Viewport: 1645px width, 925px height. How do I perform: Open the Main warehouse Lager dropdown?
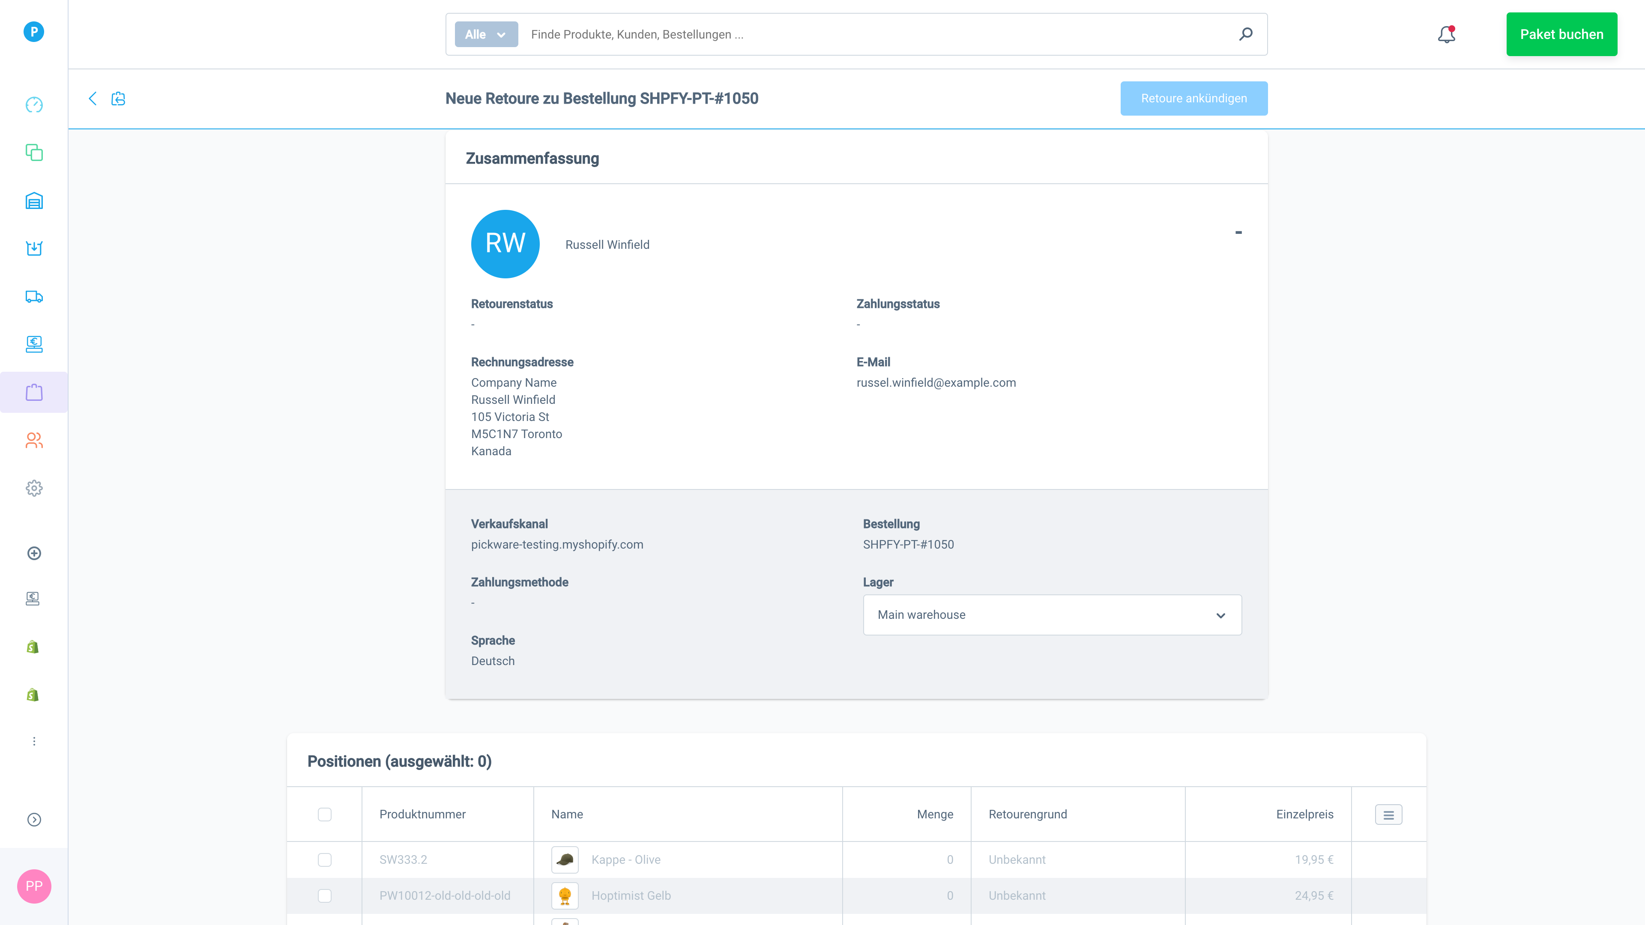tap(1052, 615)
